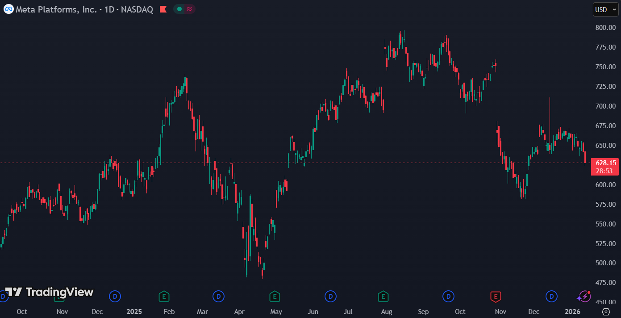The image size is (621, 318).
Task: Click the dividend marker between Mar and Apr
Action: point(218,296)
